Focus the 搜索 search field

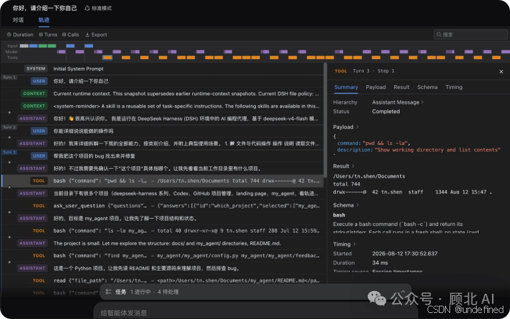(x=470, y=34)
